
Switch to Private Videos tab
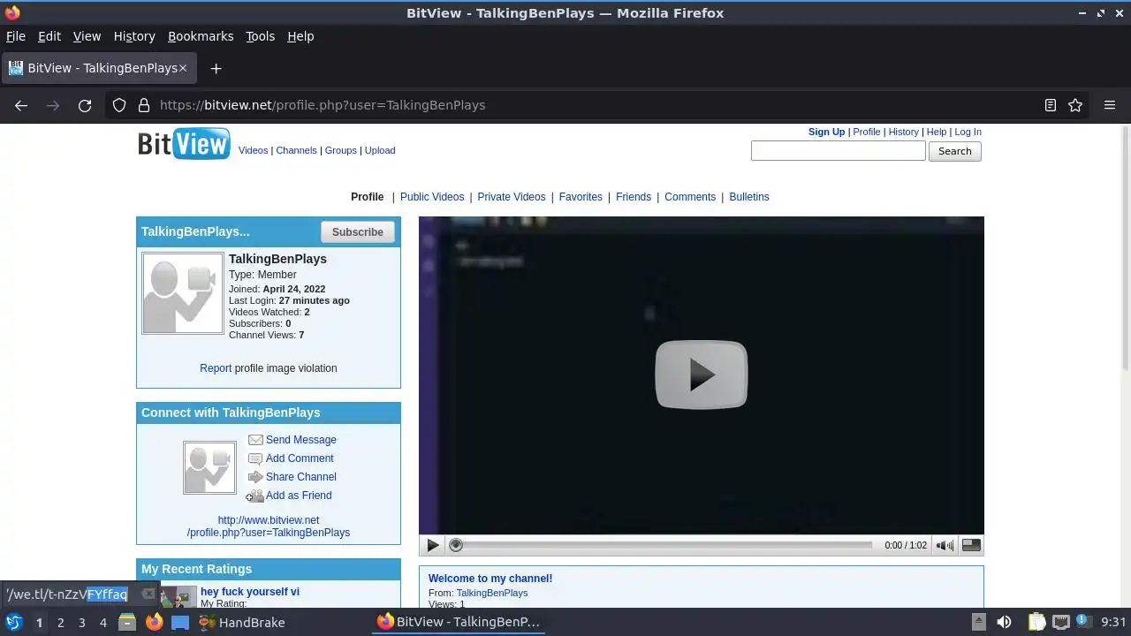click(512, 197)
